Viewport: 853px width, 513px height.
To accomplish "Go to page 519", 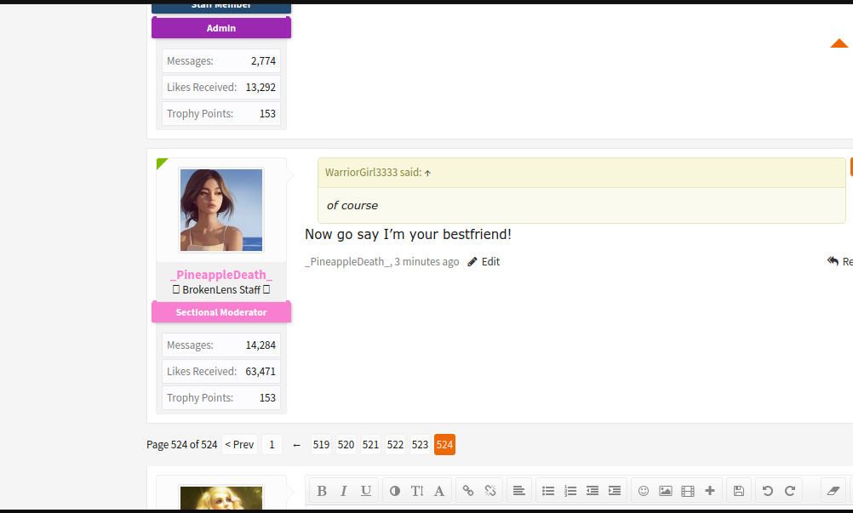I will click(x=321, y=445).
